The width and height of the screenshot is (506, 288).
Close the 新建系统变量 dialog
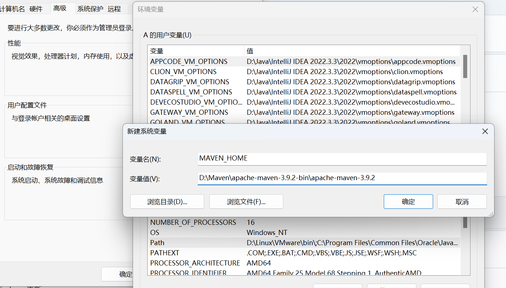(x=485, y=131)
